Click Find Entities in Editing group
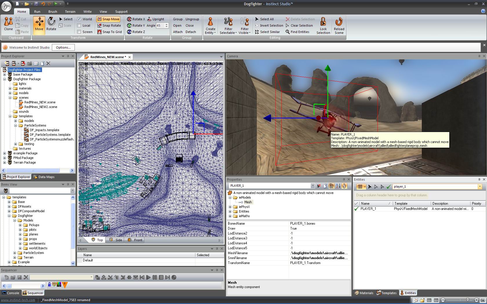Viewport: 487px width, 304px height. tap(297, 32)
